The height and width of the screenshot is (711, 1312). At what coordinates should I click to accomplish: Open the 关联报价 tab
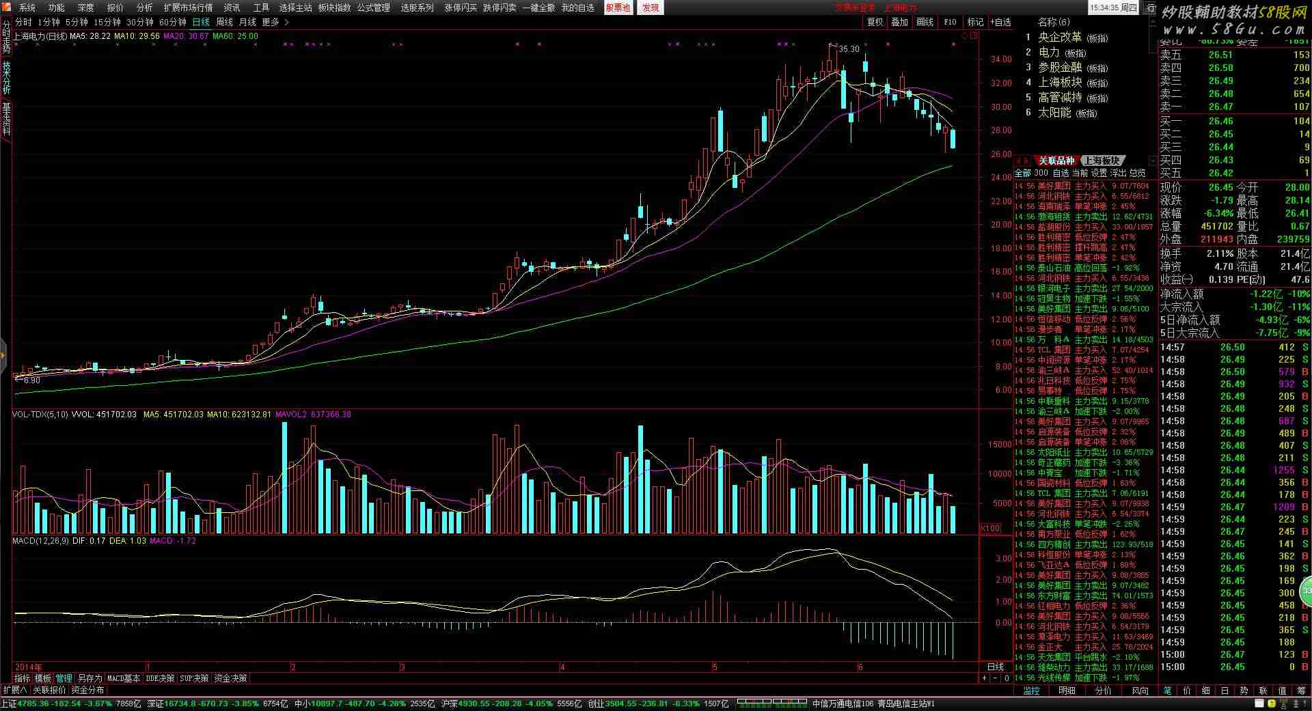(49, 691)
